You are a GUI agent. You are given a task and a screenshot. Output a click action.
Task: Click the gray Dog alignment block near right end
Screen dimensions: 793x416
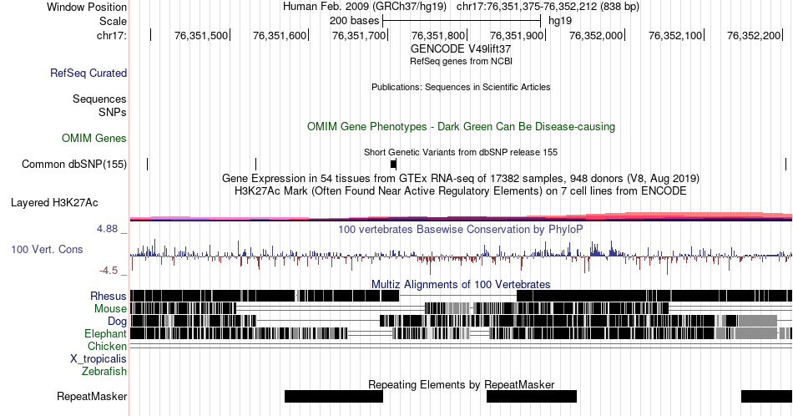[757, 321]
